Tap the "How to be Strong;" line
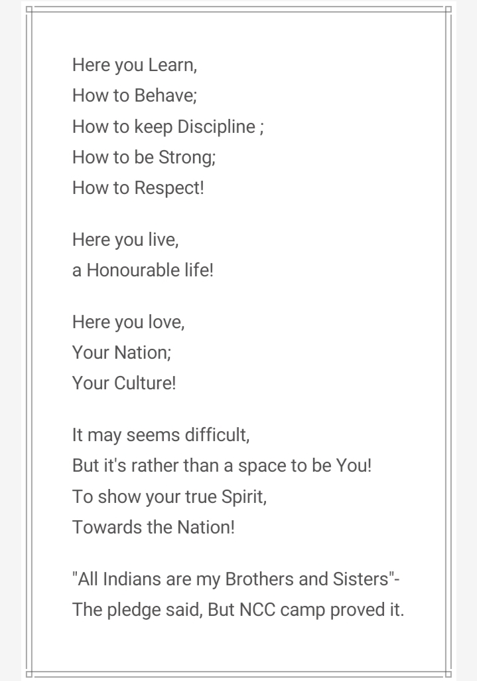Screen dimensions: 477x681 click(x=144, y=157)
